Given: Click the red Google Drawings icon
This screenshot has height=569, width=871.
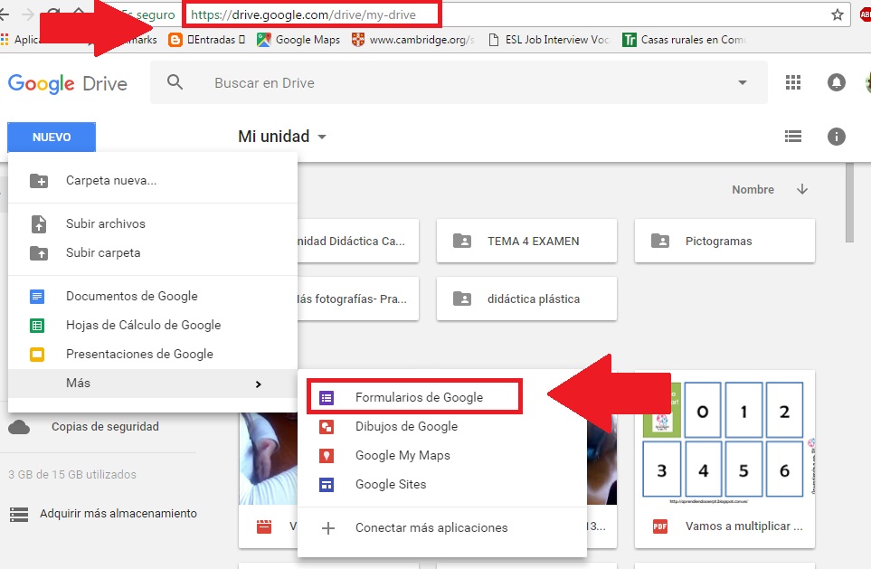Looking at the screenshot, I should tap(327, 426).
